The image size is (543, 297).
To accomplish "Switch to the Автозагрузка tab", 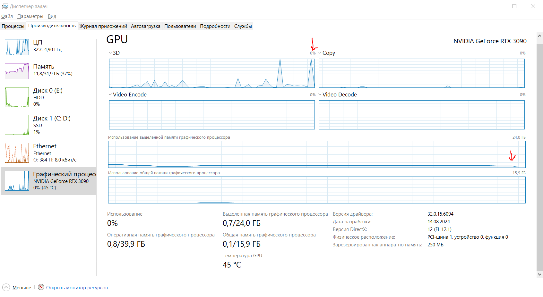I will [145, 26].
